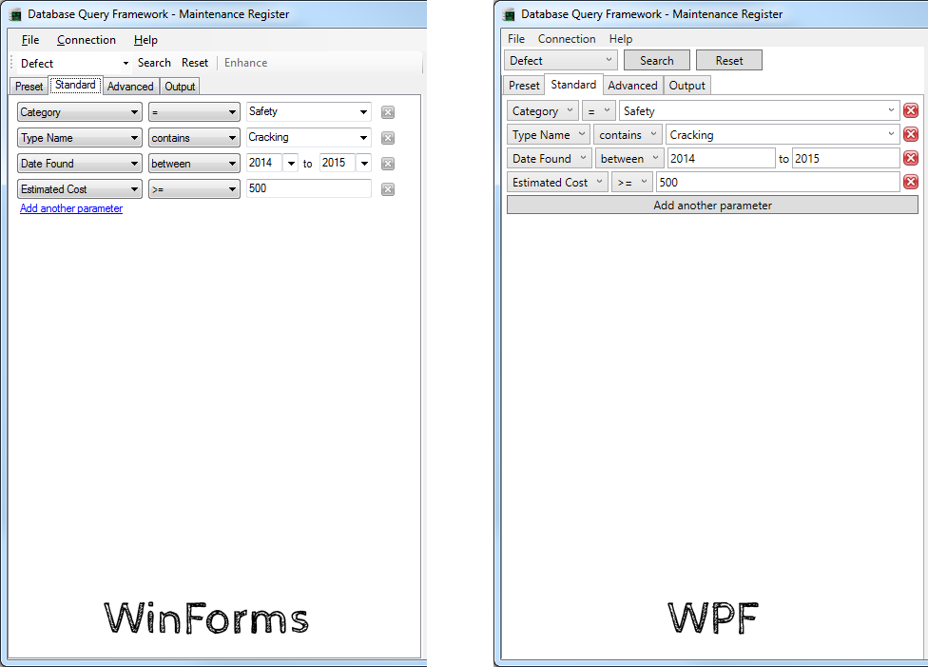
Task: Select the Standard tab in WinForms window
Action: click(x=75, y=85)
